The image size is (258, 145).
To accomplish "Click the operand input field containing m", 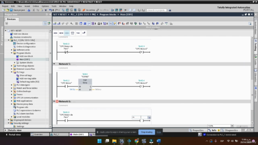I will (139, 117).
